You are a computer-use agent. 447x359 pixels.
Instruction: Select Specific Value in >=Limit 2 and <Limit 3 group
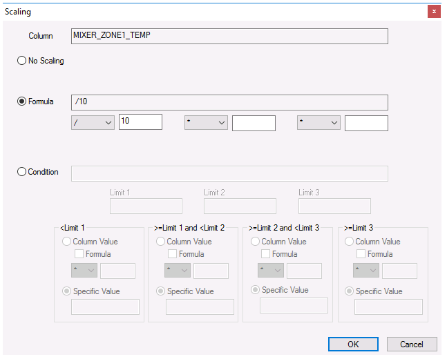pyautogui.click(x=255, y=290)
